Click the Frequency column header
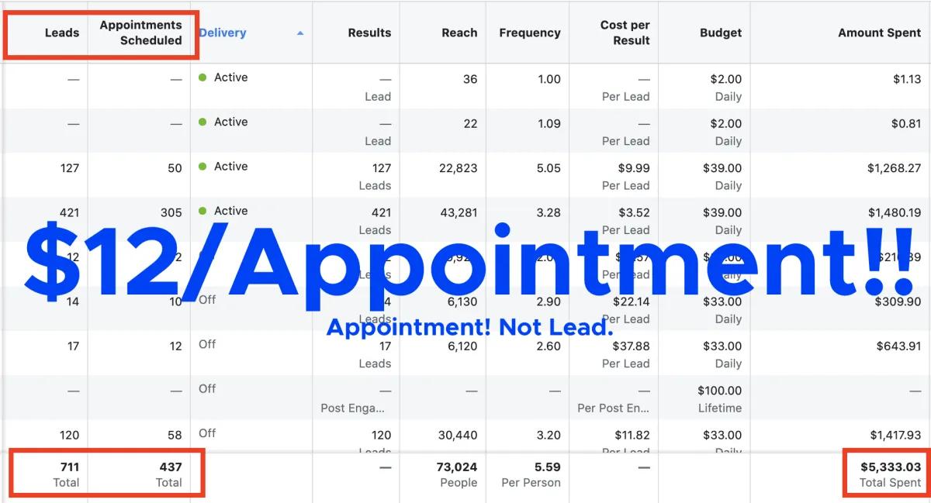 tap(530, 33)
